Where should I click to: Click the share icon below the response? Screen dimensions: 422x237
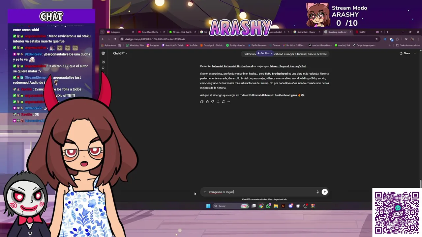(x=218, y=102)
